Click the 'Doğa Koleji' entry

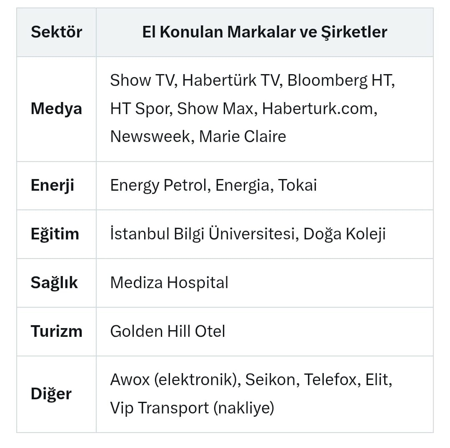(344, 234)
